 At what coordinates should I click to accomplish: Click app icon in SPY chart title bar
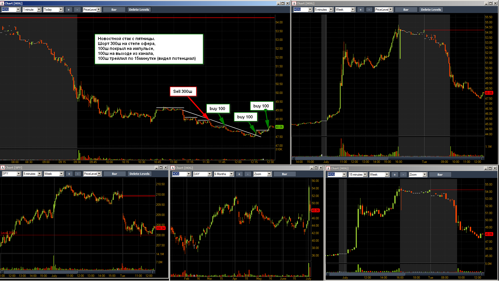(x=3, y=168)
